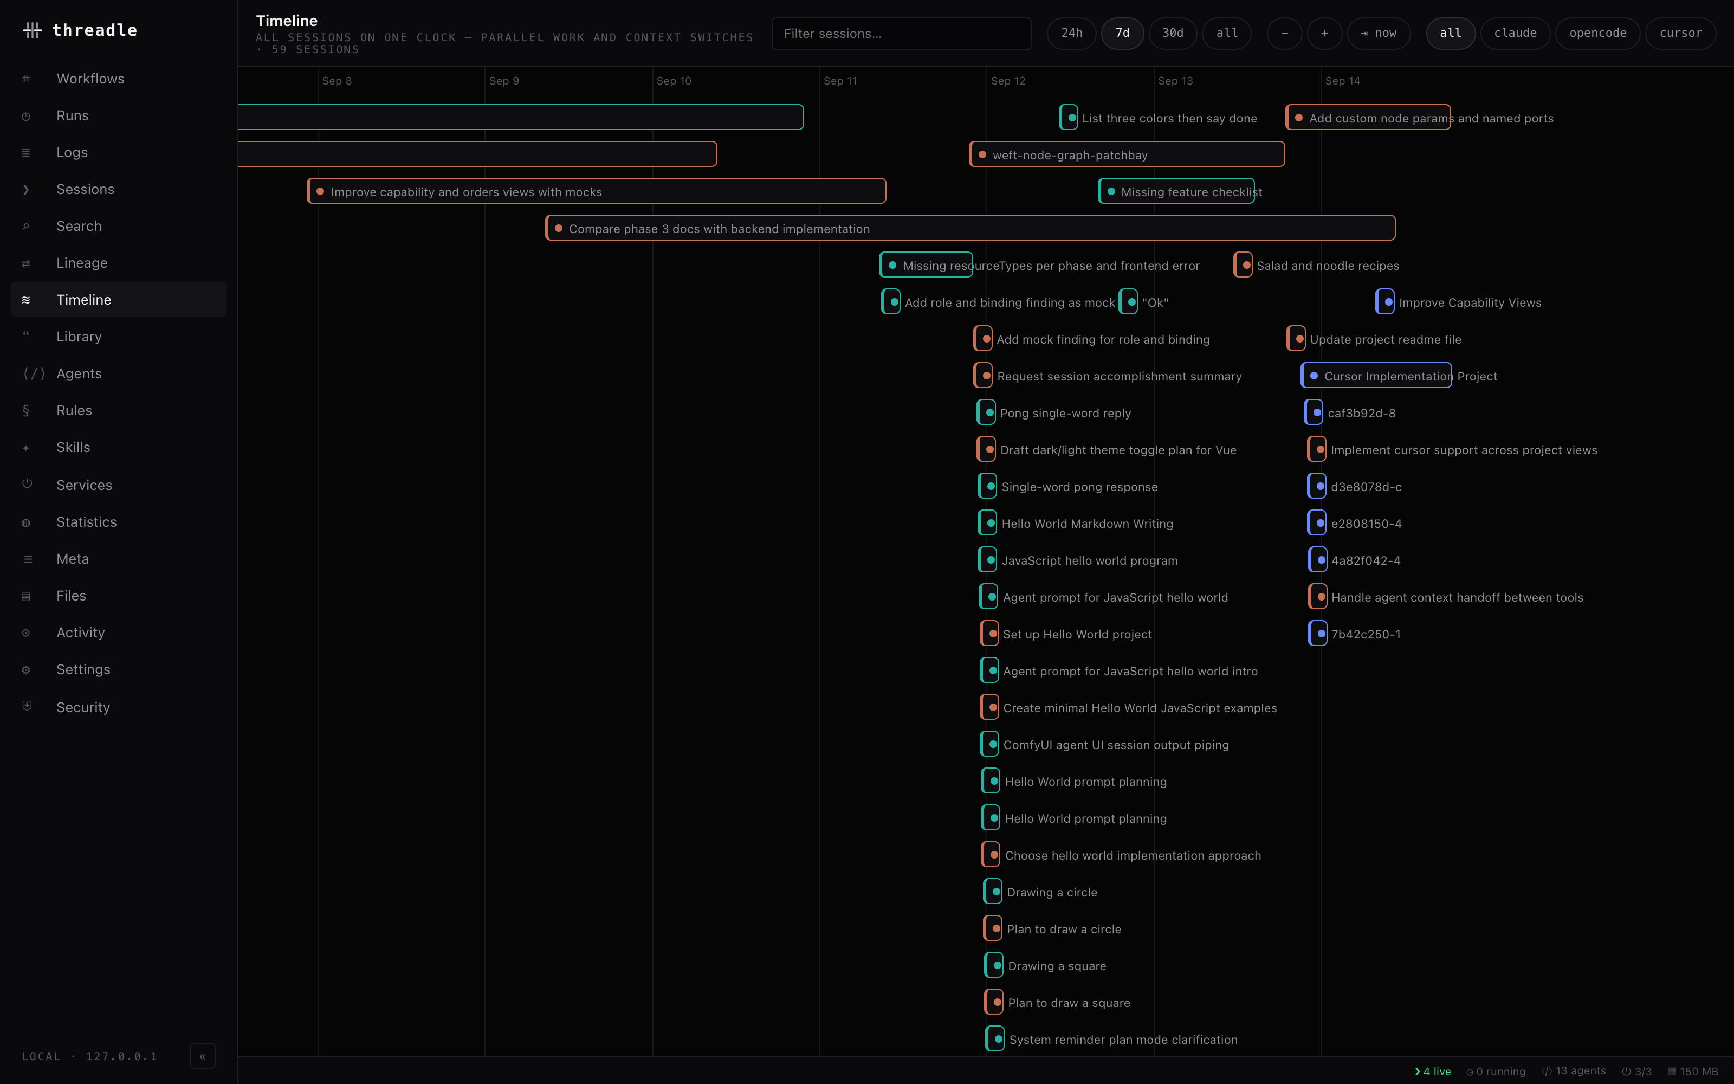Collapse the sidebar with the double-chevron button

pyautogui.click(x=203, y=1056)
